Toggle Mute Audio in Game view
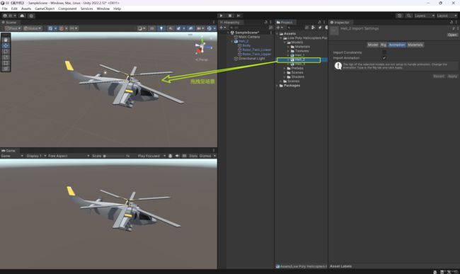This screenshot has width=460, height=274. 177,156
